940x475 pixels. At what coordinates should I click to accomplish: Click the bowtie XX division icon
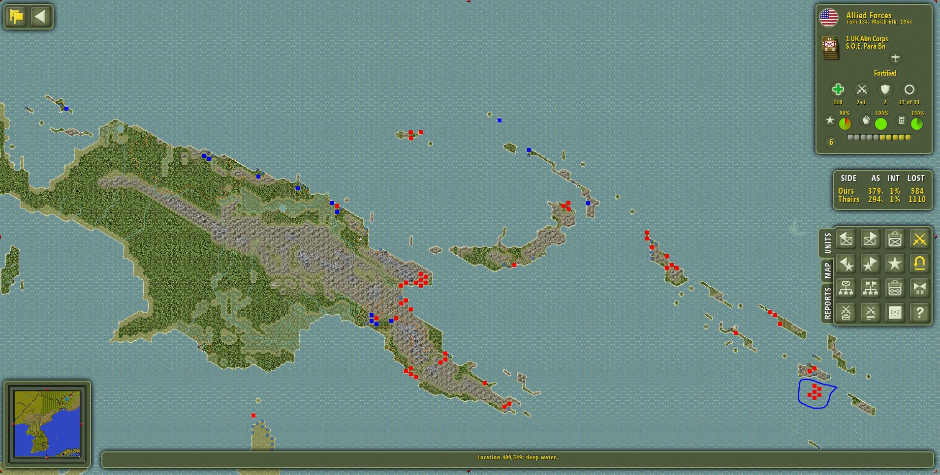(919, 288)
